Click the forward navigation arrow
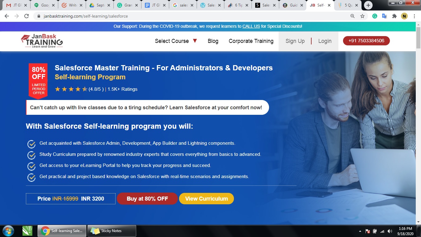421x237 pixels. tap(17, 16)
